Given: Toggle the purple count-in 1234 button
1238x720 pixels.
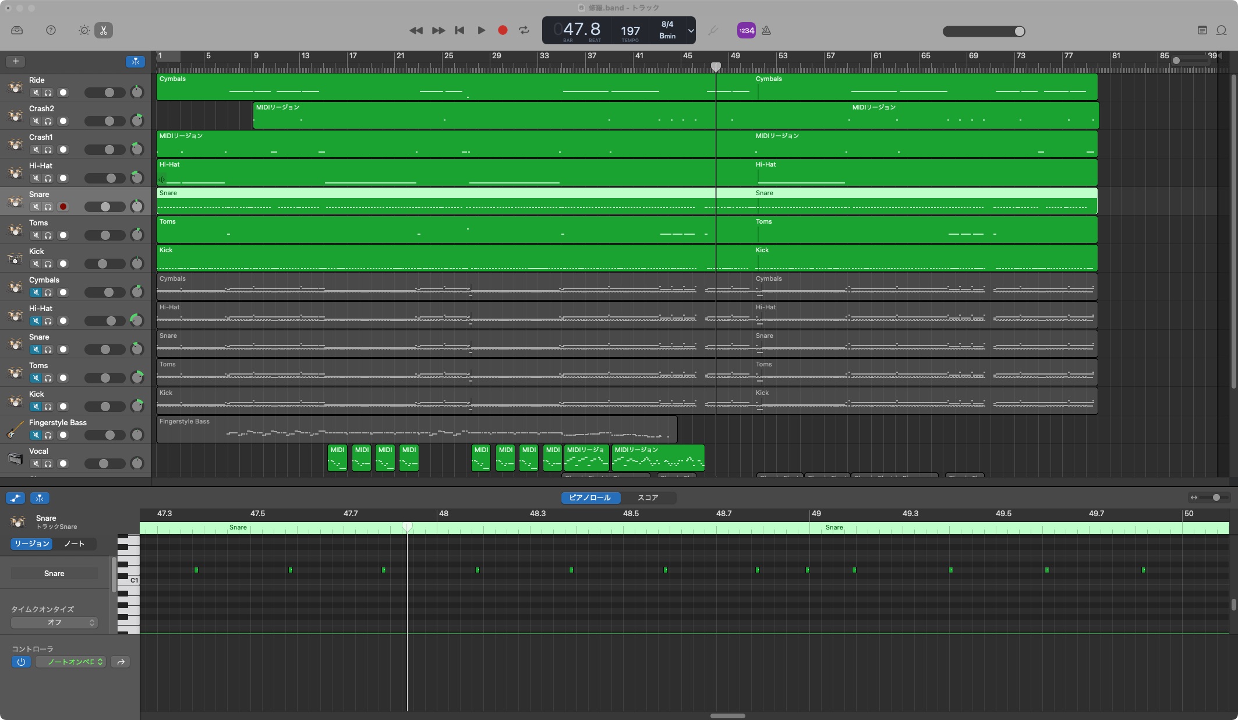Looking at the screenshot, I should point(746,30).
